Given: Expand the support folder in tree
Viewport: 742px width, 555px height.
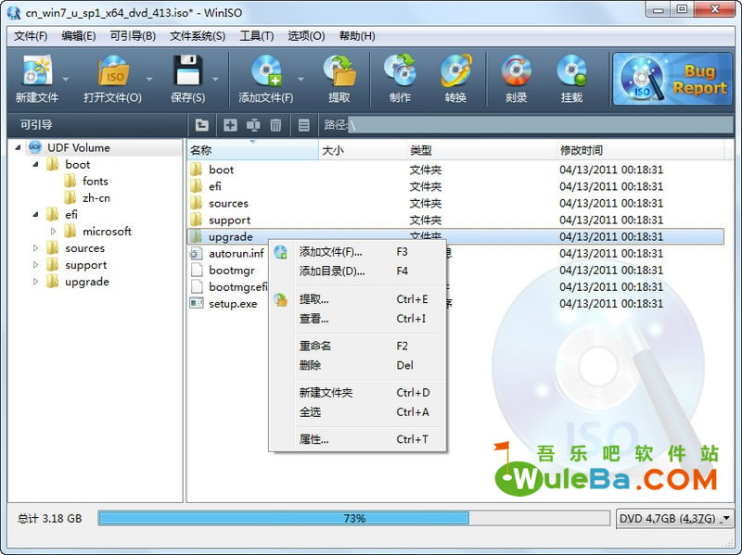Looking at the screenshot, I should (x=35, y=265).
